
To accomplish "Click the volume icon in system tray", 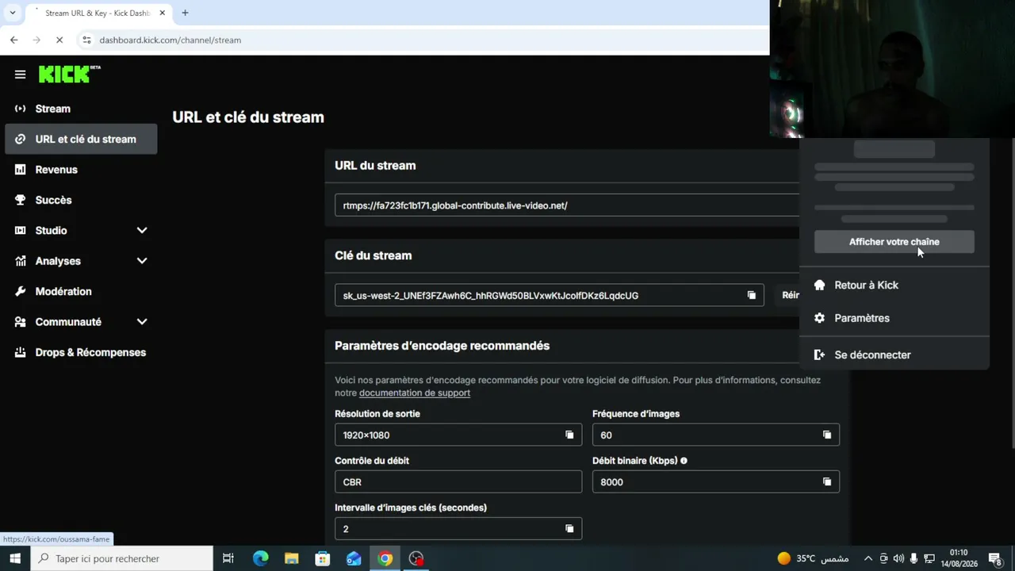I will point(898,558).
